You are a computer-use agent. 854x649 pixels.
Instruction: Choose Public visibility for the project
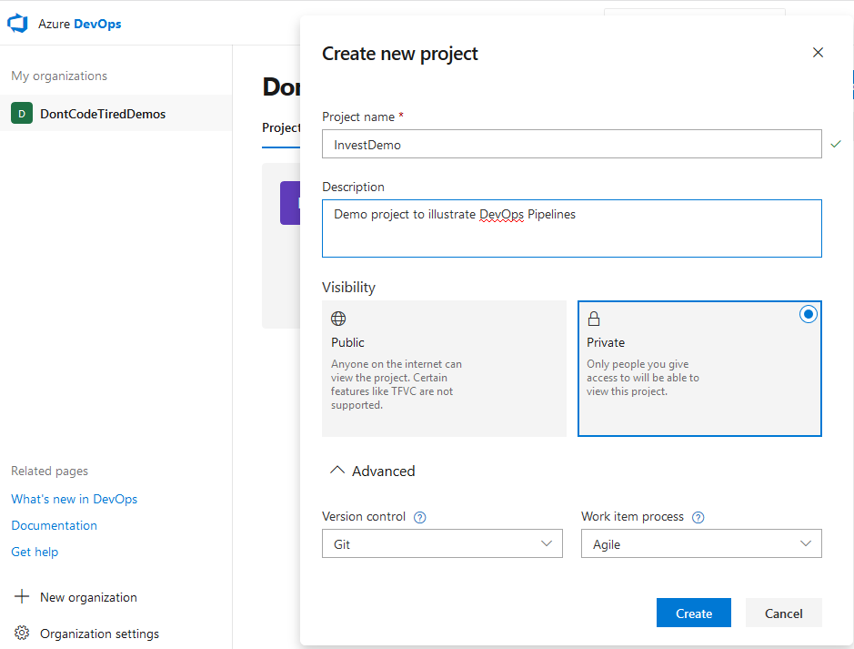pyautogui.click(x=444, y=369)
